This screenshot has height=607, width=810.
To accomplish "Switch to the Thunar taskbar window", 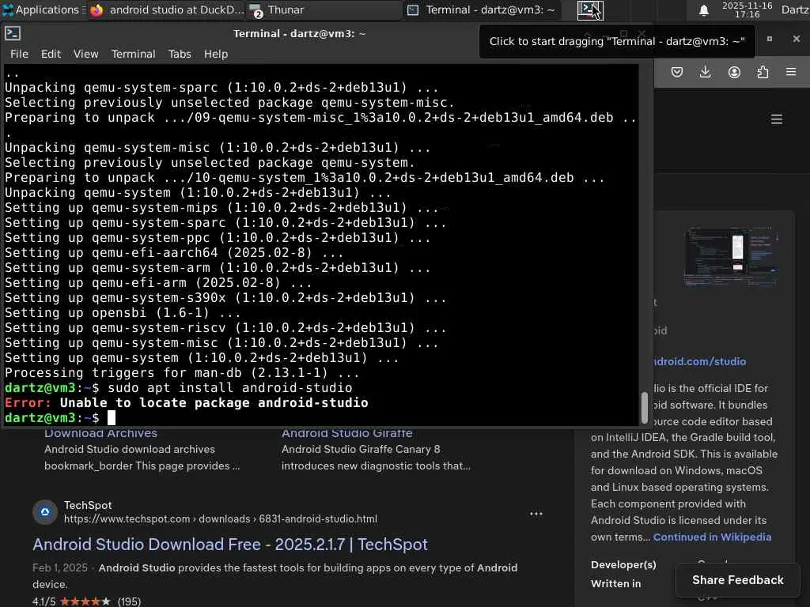I will [x=324, y=9].
